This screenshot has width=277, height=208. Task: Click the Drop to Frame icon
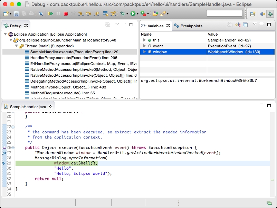coord(105,14)
